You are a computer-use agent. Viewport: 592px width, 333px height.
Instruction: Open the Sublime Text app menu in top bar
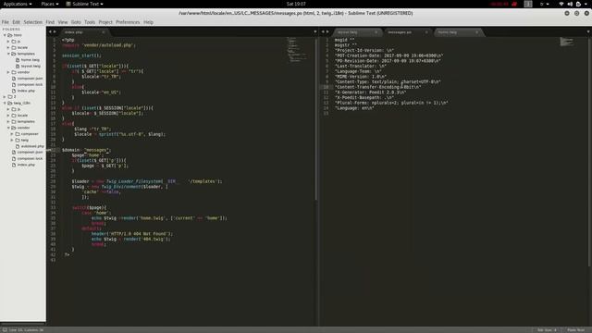tap(84, 4)
